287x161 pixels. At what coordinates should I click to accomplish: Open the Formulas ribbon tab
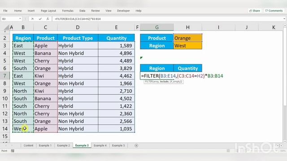coord(68,11)
